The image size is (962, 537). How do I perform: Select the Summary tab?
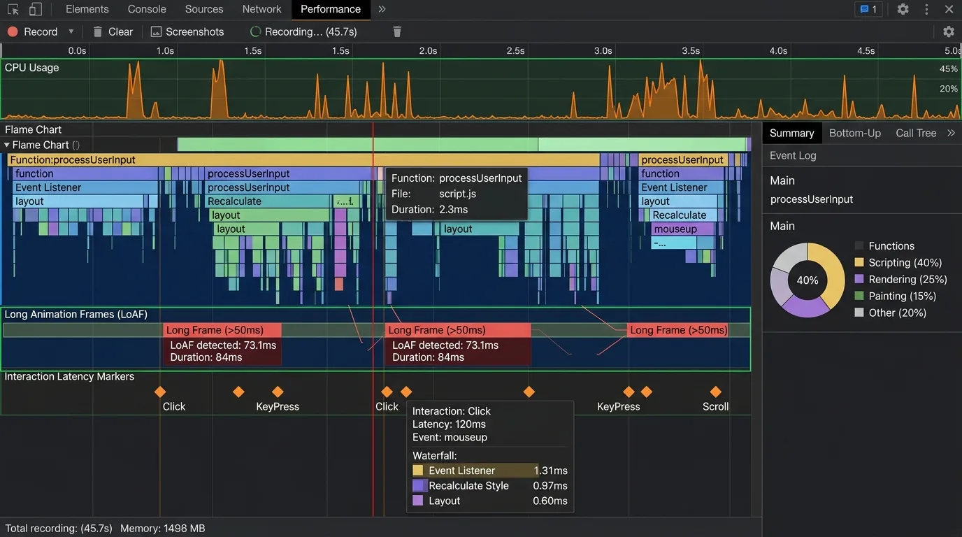click(792, 133)
